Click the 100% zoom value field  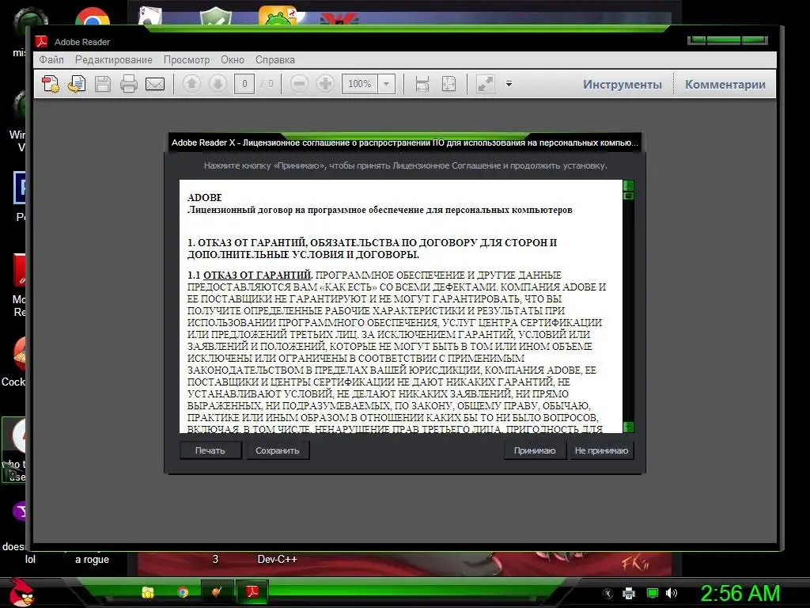click(360, 84)
